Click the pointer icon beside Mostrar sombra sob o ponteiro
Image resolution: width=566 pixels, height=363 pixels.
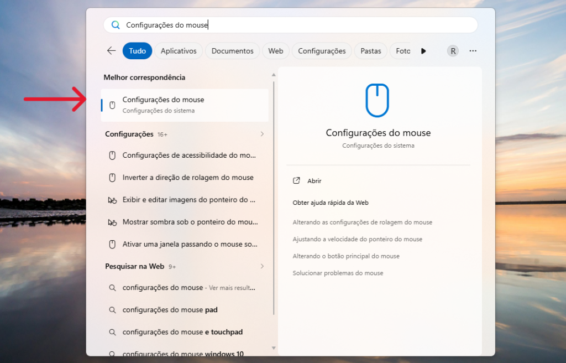(112, 221)
